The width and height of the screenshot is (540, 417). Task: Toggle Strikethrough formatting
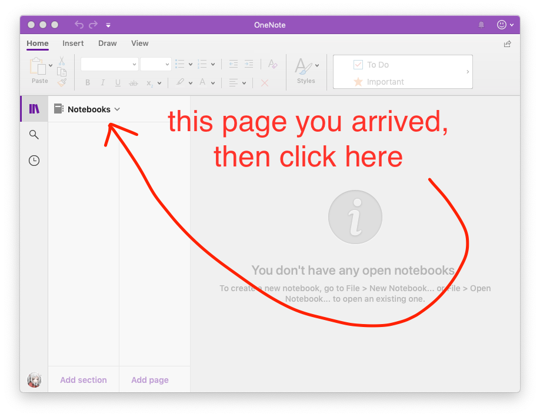pos(134,83)
